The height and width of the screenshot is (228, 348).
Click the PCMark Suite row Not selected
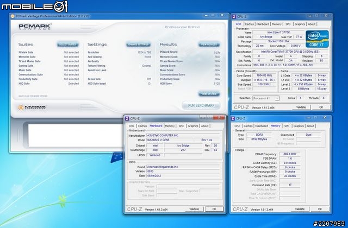pos(48,52)
